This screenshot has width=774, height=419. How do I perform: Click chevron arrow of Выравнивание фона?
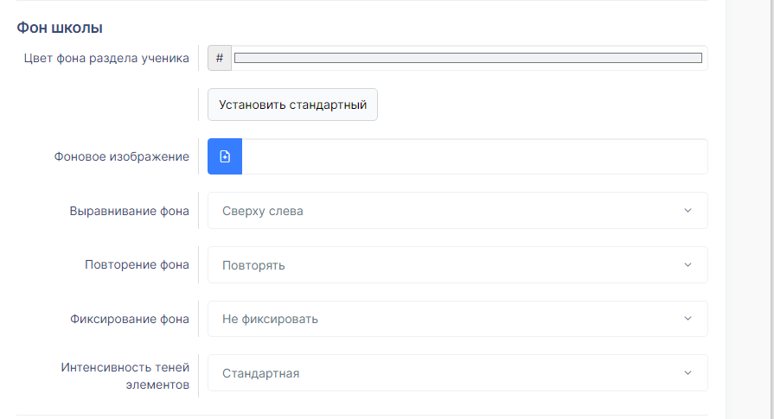point(688,211)
